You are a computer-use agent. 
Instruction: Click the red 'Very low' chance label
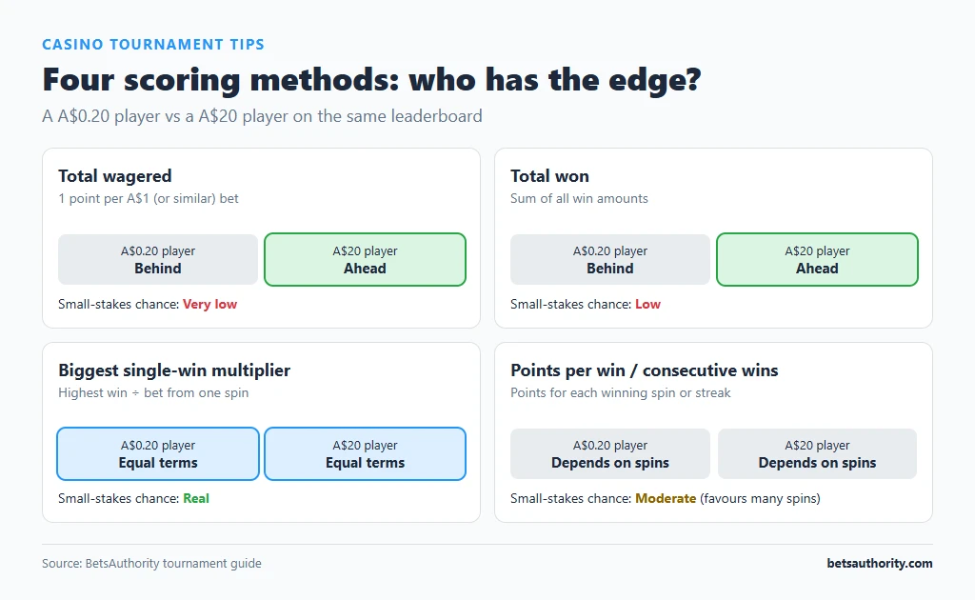(x=209, y=304)
